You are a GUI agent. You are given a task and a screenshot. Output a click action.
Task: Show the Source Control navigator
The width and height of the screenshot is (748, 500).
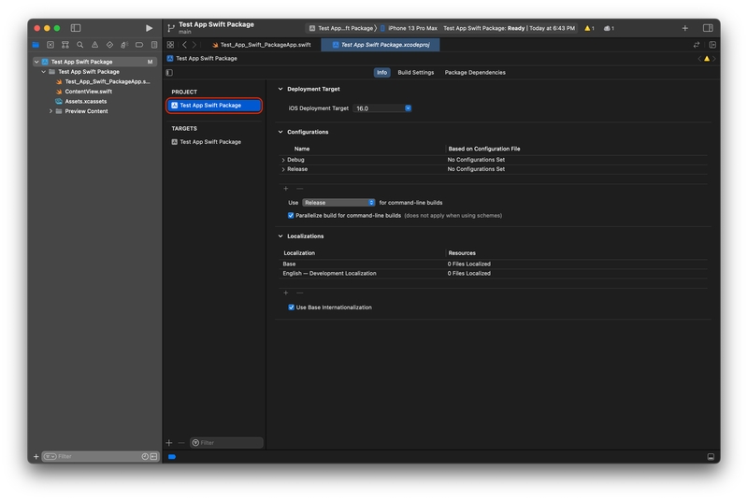coord(50,45)
